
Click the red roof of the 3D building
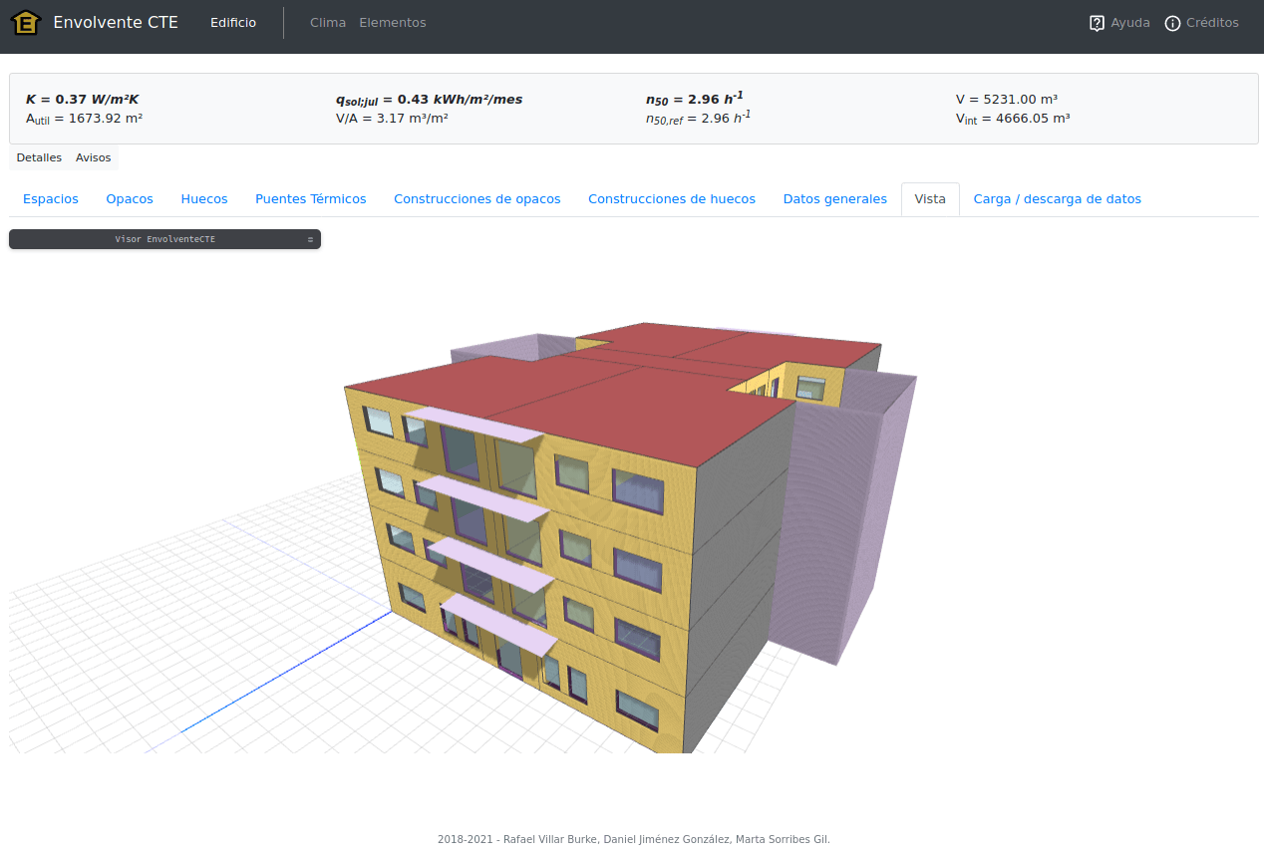point(598,409)
